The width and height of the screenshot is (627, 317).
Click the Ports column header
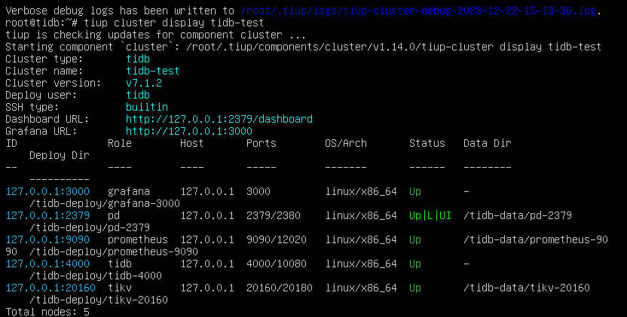pyautogui.click(x=262, y=143)
